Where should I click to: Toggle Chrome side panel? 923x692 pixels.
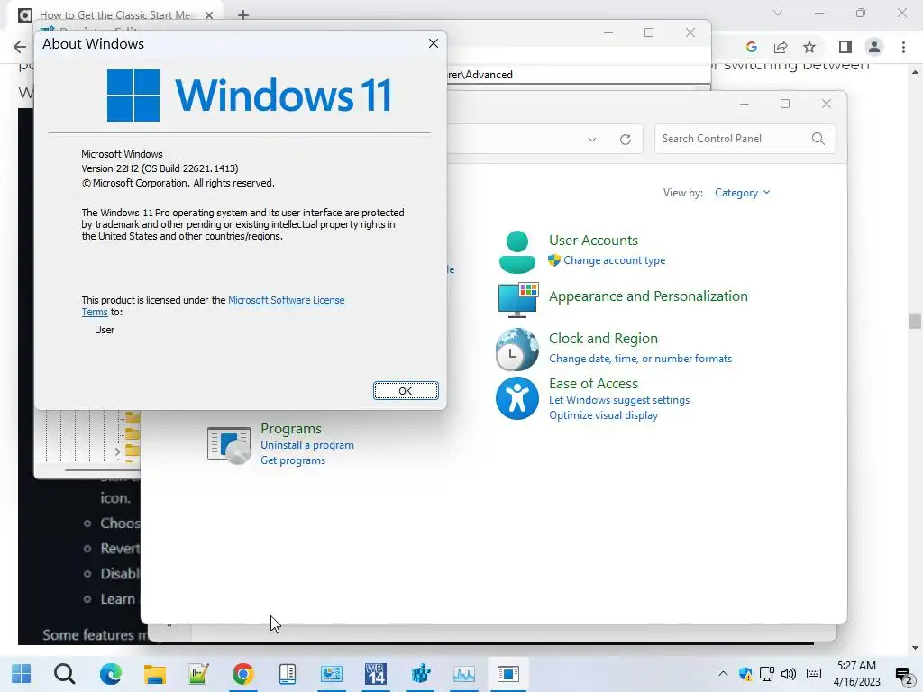845,47
